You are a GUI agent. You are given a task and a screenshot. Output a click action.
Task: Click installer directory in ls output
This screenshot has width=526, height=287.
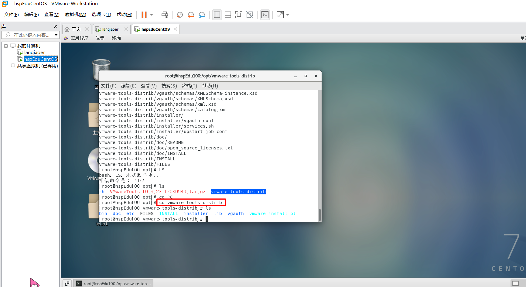click(x=196, y=214)
